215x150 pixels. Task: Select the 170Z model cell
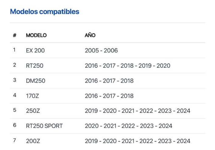32,96
